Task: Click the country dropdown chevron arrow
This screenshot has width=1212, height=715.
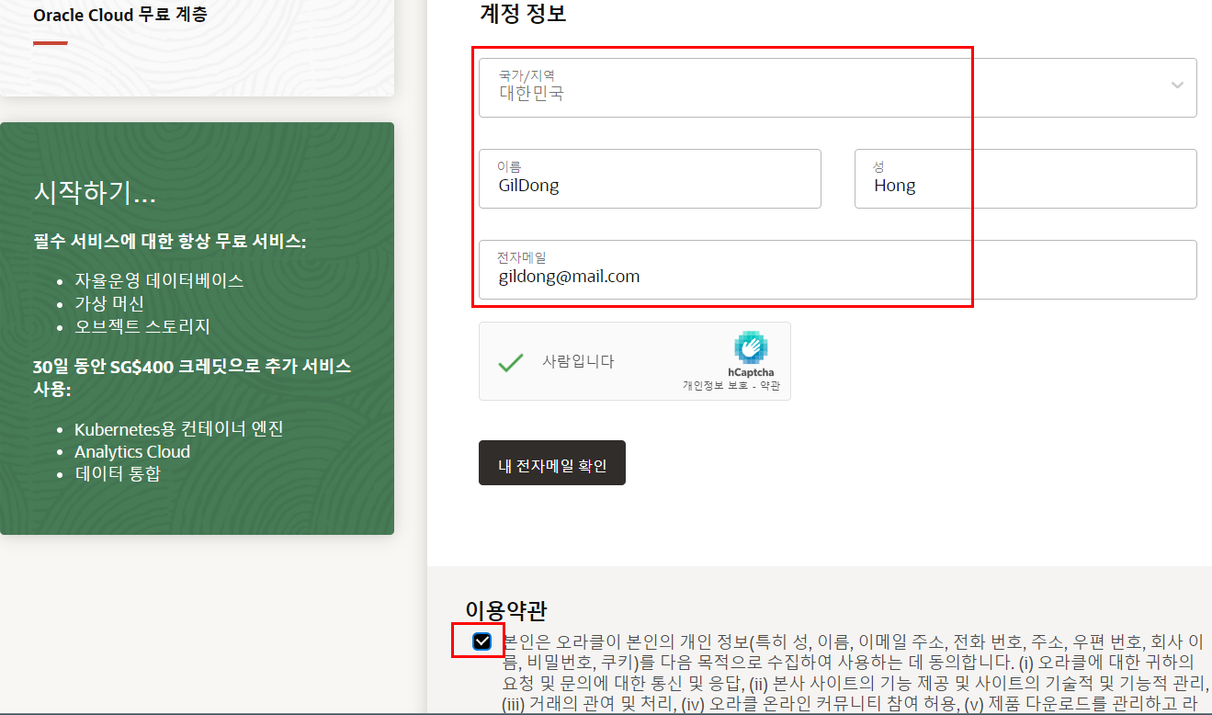Action: click(1177, 85)
